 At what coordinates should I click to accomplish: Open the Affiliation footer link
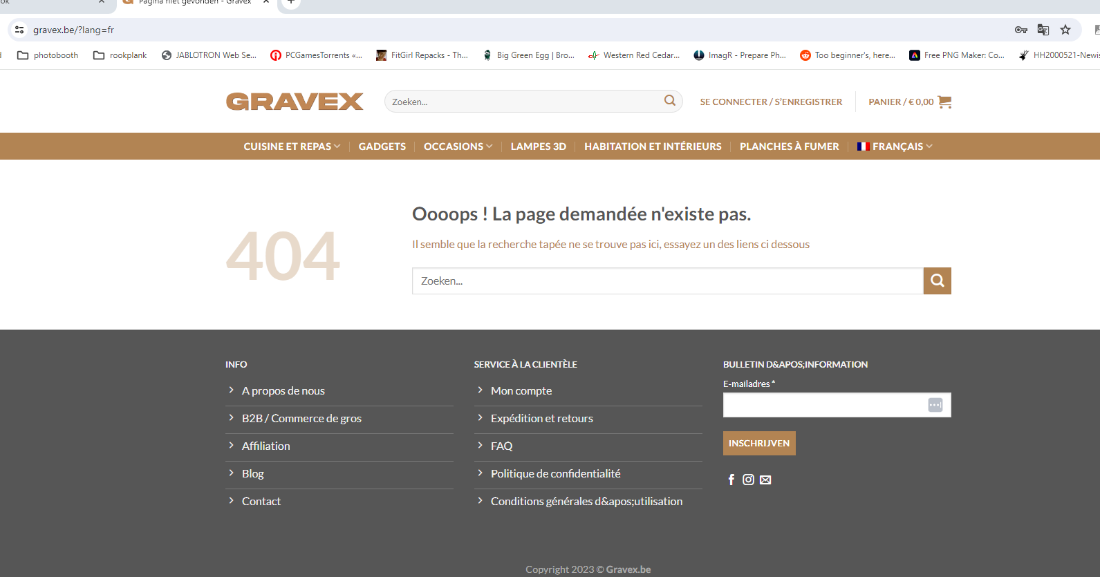[x=266, y=446]
